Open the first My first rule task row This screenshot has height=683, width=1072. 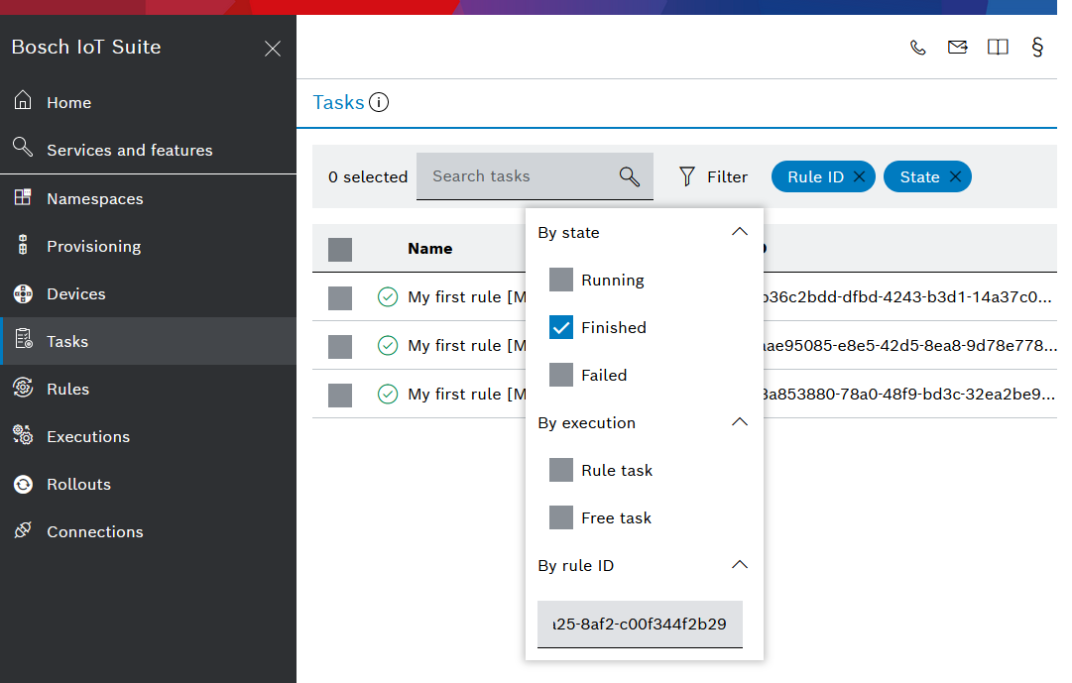[x=467, y=297]
